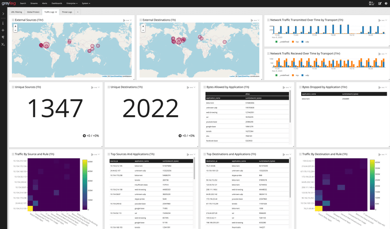This screenshot has width=390, height=229.
Task: Select the X1 icon in the left sidebar
Action: click(3, 44)
